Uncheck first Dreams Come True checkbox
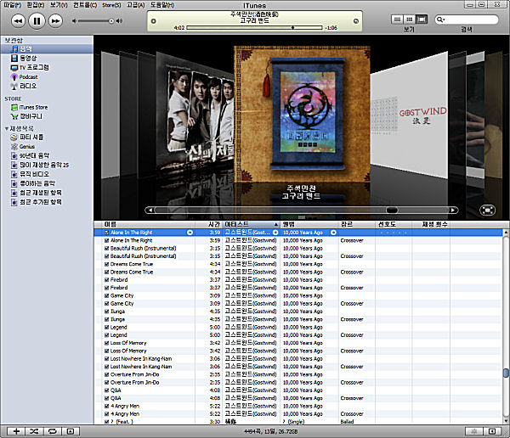510x438 pixels. (107, 264)
